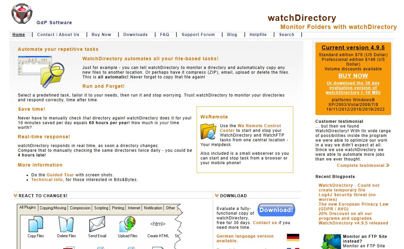Open new European Privacy Law blogpost

point(353,206)
